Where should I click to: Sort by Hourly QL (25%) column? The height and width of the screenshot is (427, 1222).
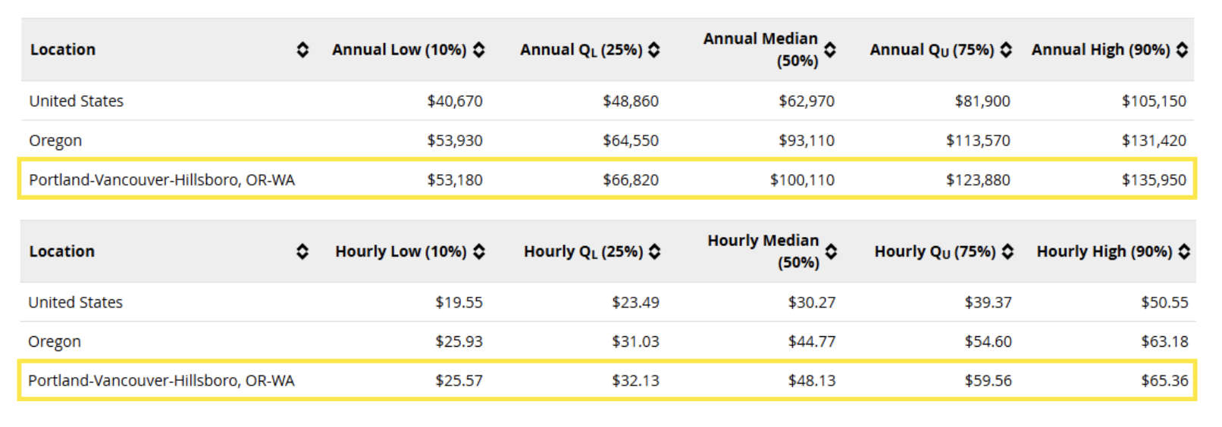coord(655,252)
